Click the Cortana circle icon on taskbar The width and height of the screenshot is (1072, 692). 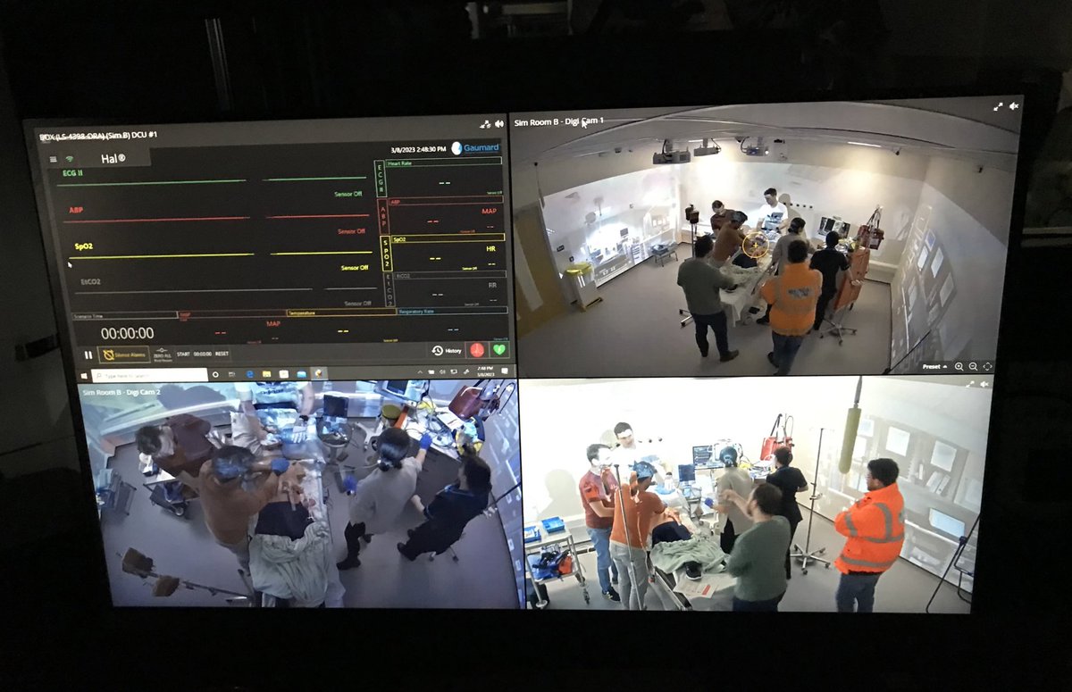216,374
